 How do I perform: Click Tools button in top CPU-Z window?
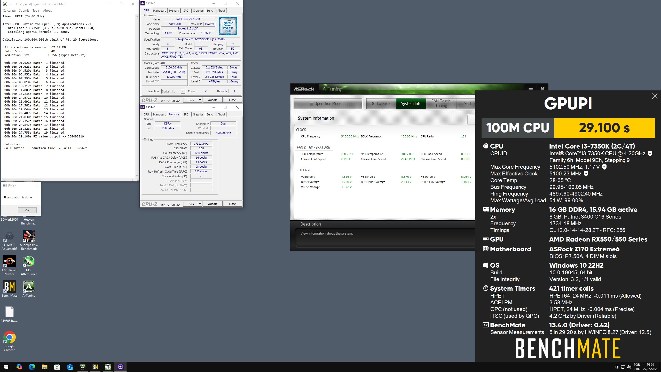pyautogui.click(x=191, y=100)
